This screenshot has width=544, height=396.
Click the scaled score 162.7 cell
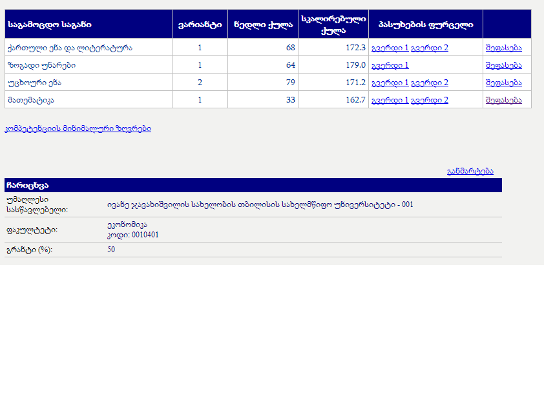(x=333, y=100)
